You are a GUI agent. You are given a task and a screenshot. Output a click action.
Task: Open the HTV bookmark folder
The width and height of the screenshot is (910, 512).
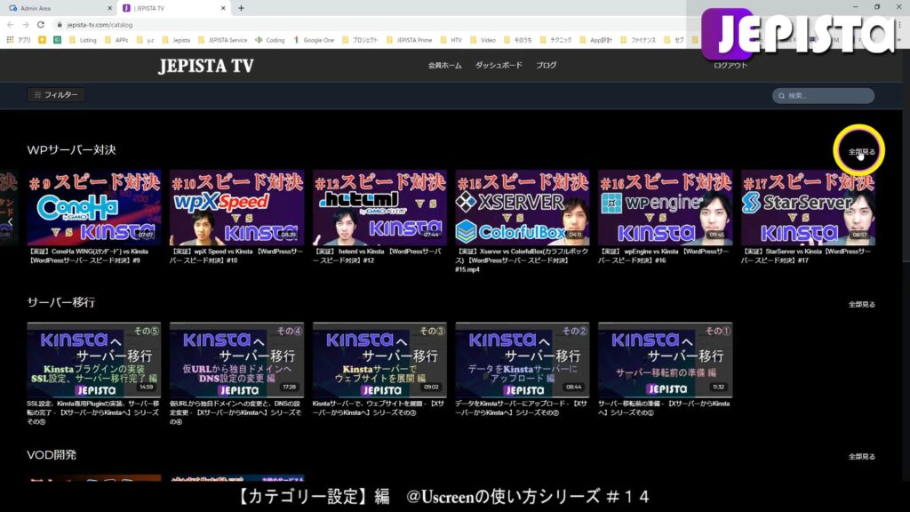[451, 40]
